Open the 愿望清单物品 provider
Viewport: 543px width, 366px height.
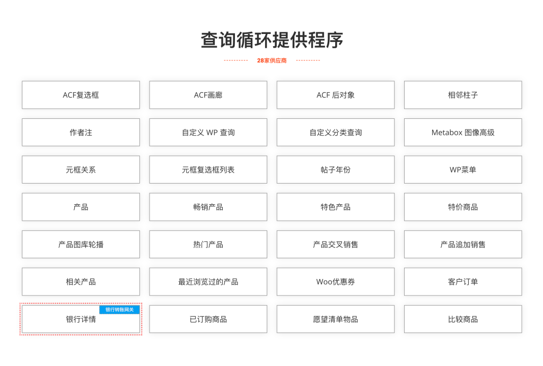pyautogui.click(x=335, y=319)
